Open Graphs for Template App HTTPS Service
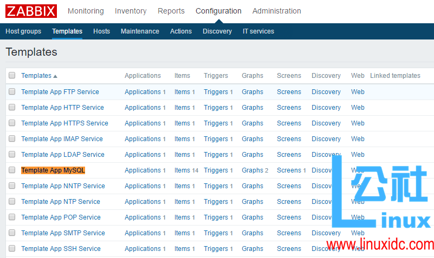The height and width of the screenshot is (258, 434). [x=252, y=123]
